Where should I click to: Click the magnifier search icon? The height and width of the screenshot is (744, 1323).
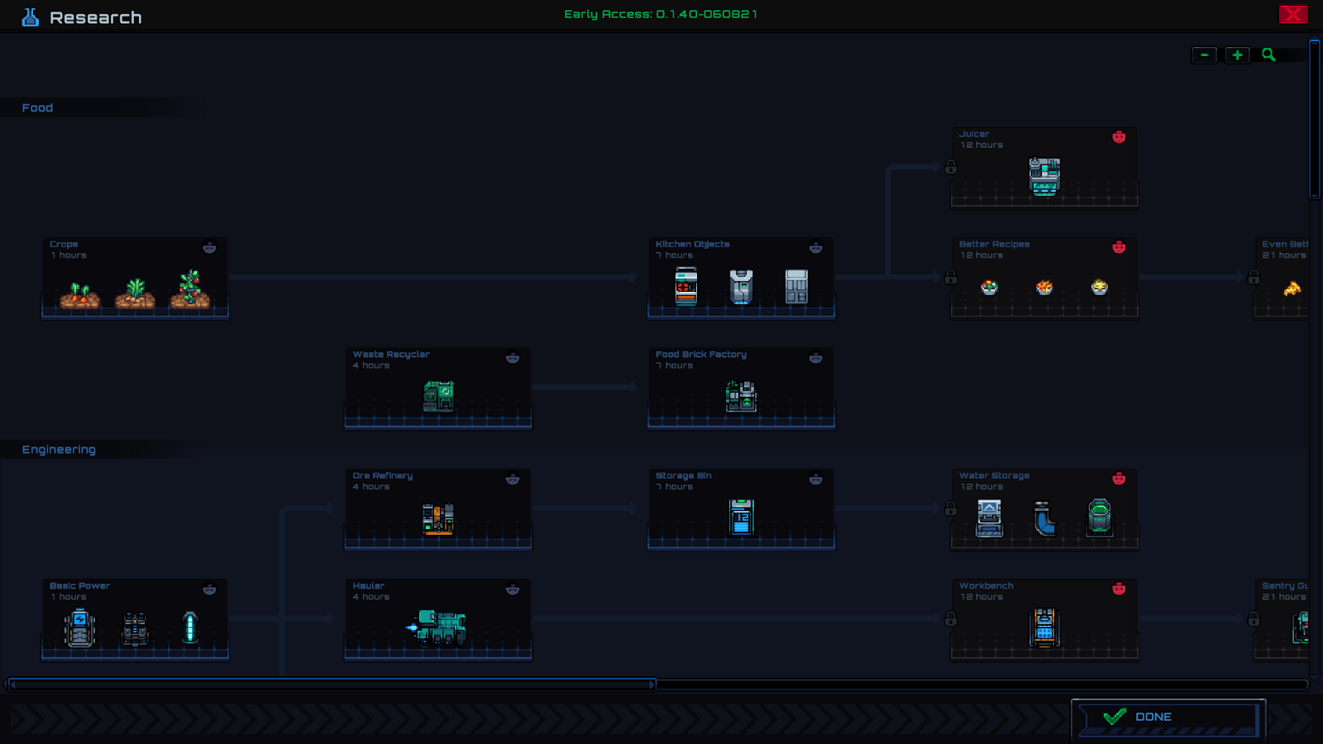tap(1268, 55)
